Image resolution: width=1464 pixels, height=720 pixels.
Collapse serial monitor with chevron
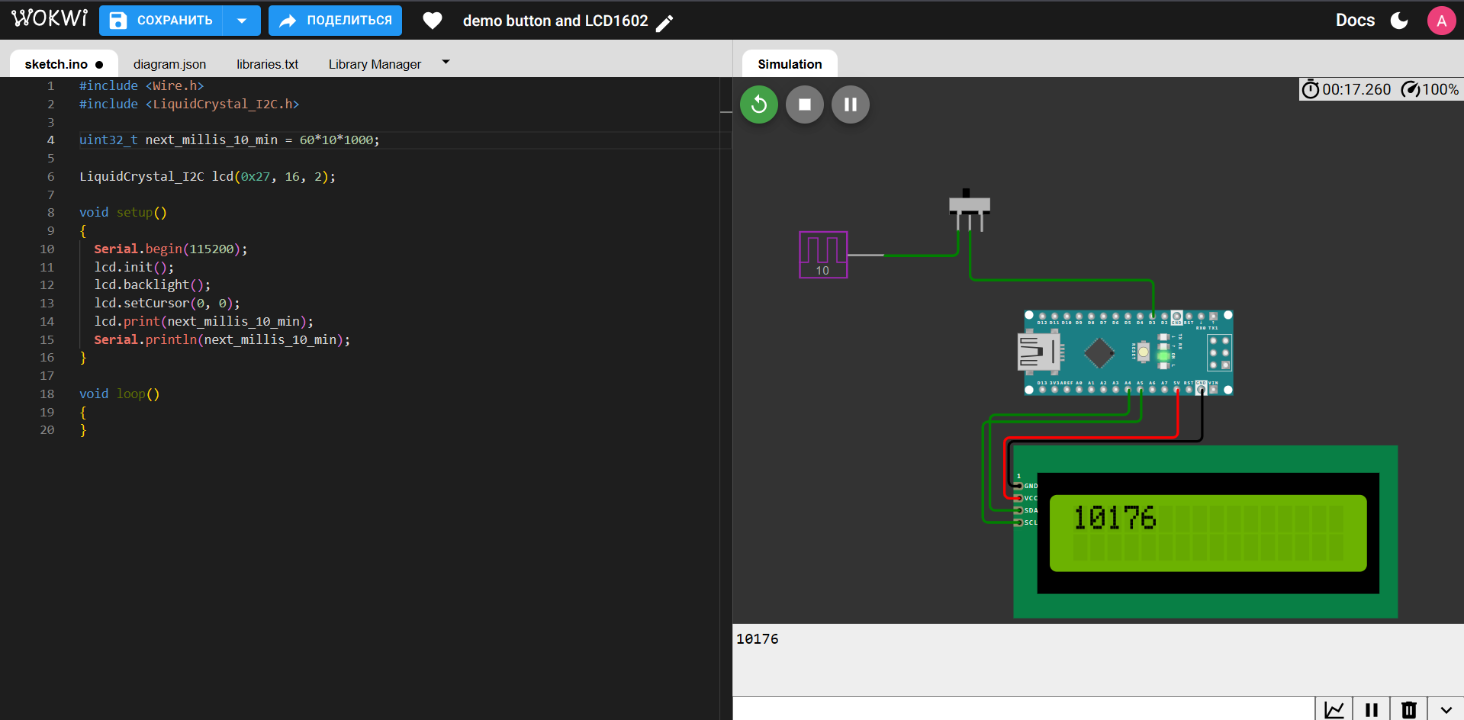coord(1446,709)
